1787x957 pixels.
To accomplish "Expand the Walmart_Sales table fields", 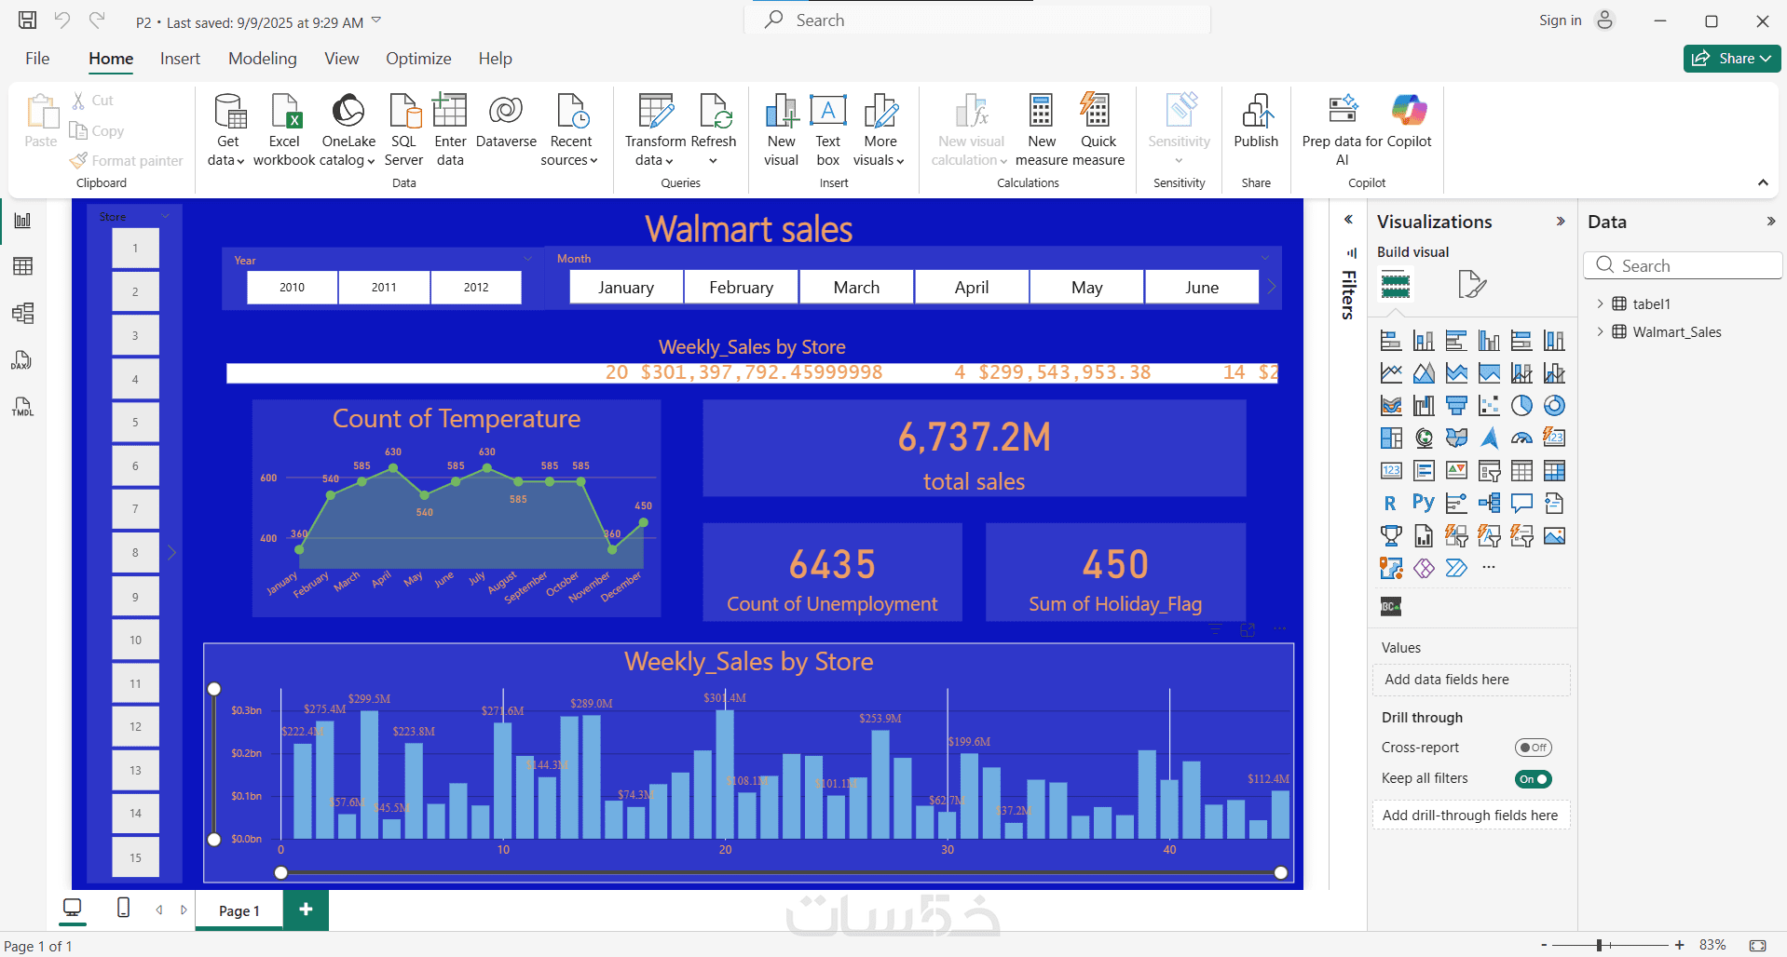I will pyautogui.click(x=1600, y=331).
